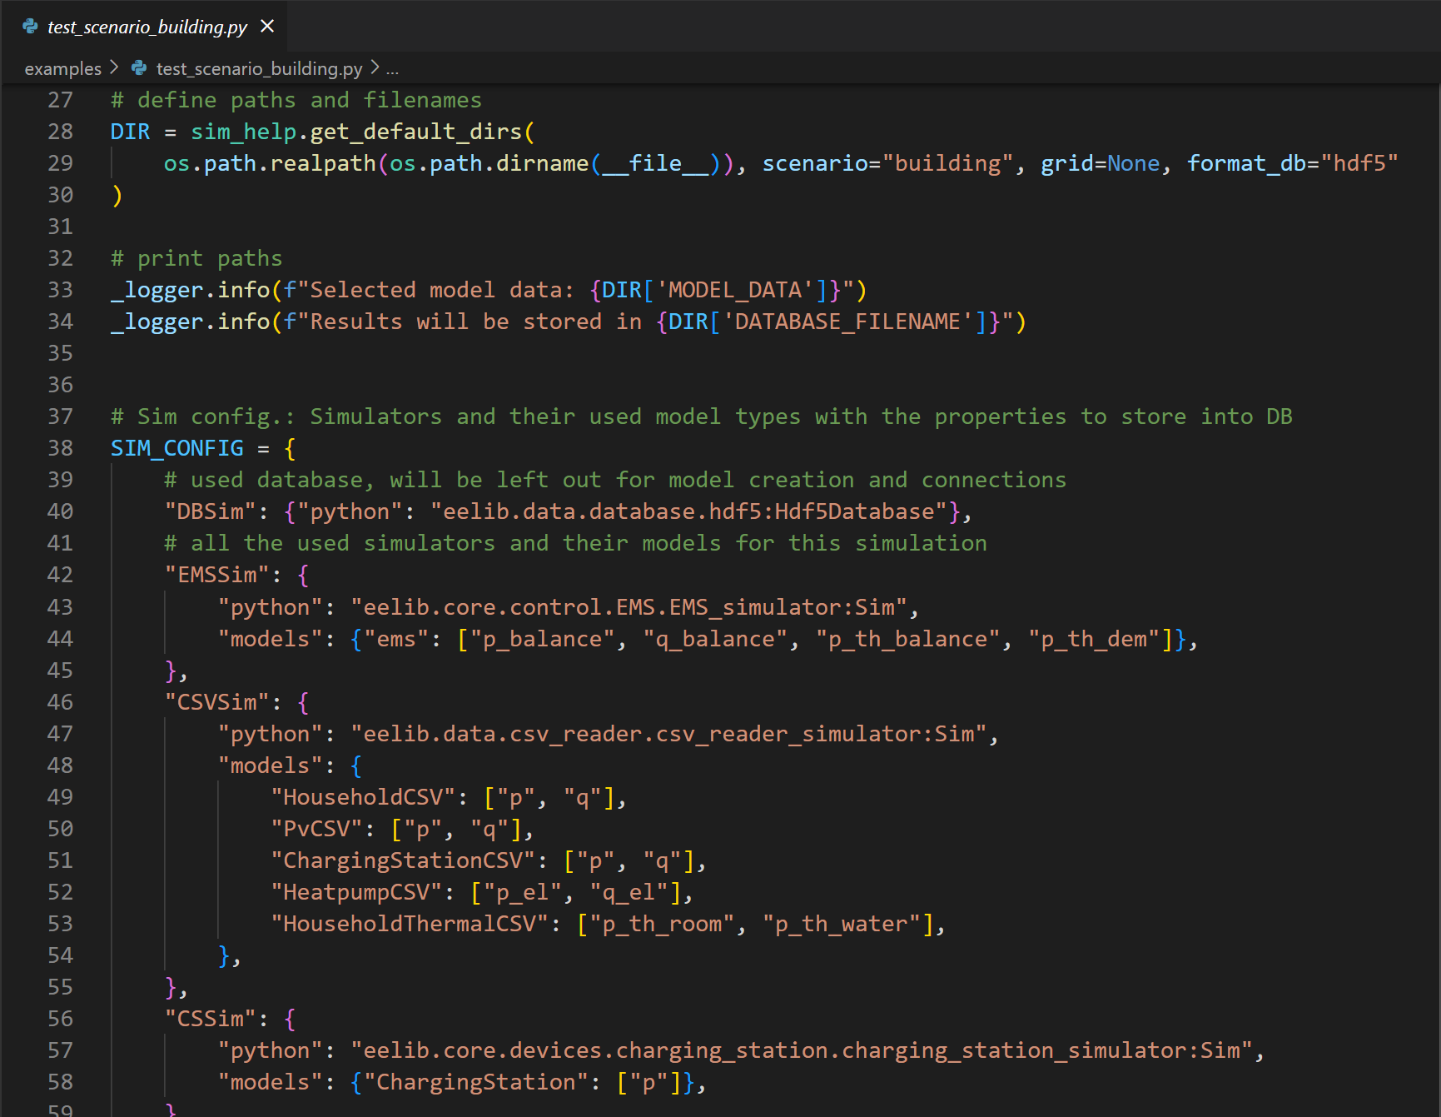The width and height of the screenshot is (1441, 1117).
Task: Click SIM_CONFIG variable name
Action: pos(177,448)
